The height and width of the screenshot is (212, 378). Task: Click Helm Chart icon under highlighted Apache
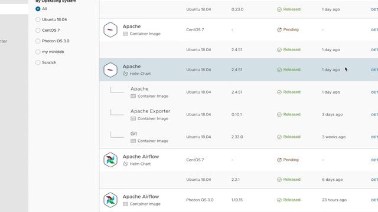(x=125, y=74)
